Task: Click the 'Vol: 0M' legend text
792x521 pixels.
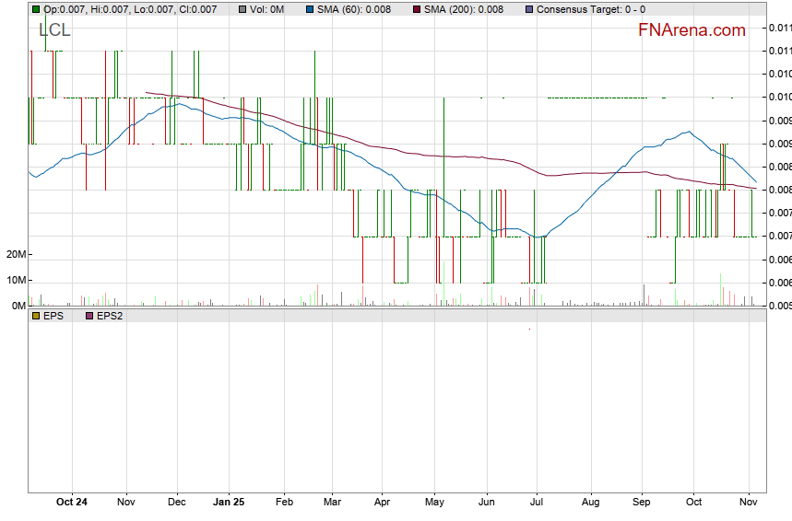Action: pos(268,9)
